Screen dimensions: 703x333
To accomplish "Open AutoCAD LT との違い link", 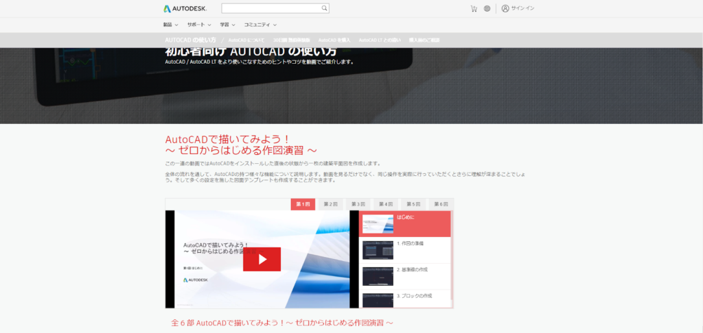I will click(x=380, y=40).
